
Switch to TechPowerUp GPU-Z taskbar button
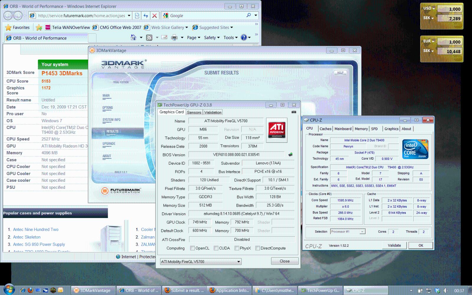point(320,290)
